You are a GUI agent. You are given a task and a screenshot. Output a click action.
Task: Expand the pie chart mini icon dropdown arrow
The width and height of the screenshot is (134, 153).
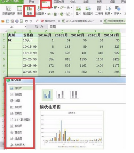click(65, 14)
